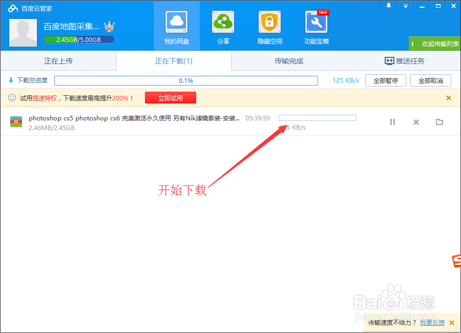The image size is (461, 333).
Task: Switch to 传输完成 tab
Action: pos(289,61)
